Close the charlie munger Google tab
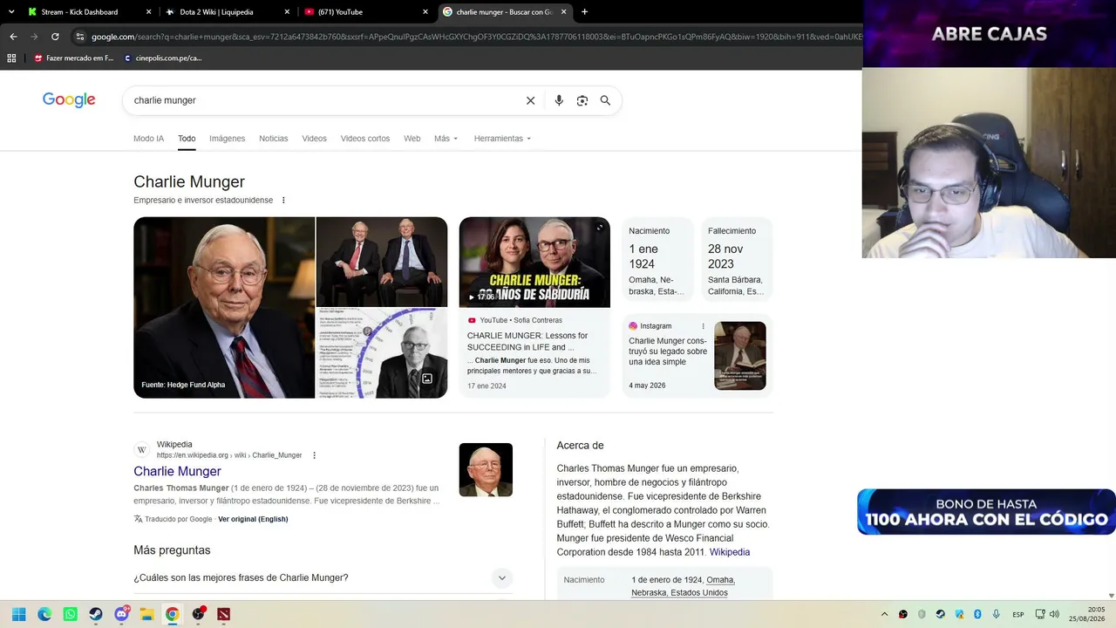The height and width of the screenshot is (628, 1116). [x=564, y=12]
